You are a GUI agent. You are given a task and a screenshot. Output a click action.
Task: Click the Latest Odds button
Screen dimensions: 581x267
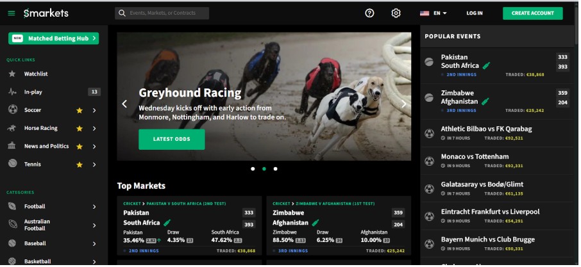tap(172, 139)
